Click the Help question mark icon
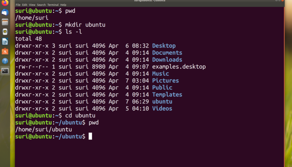Viewport: 292px width, 167px height. coord(5,61)
